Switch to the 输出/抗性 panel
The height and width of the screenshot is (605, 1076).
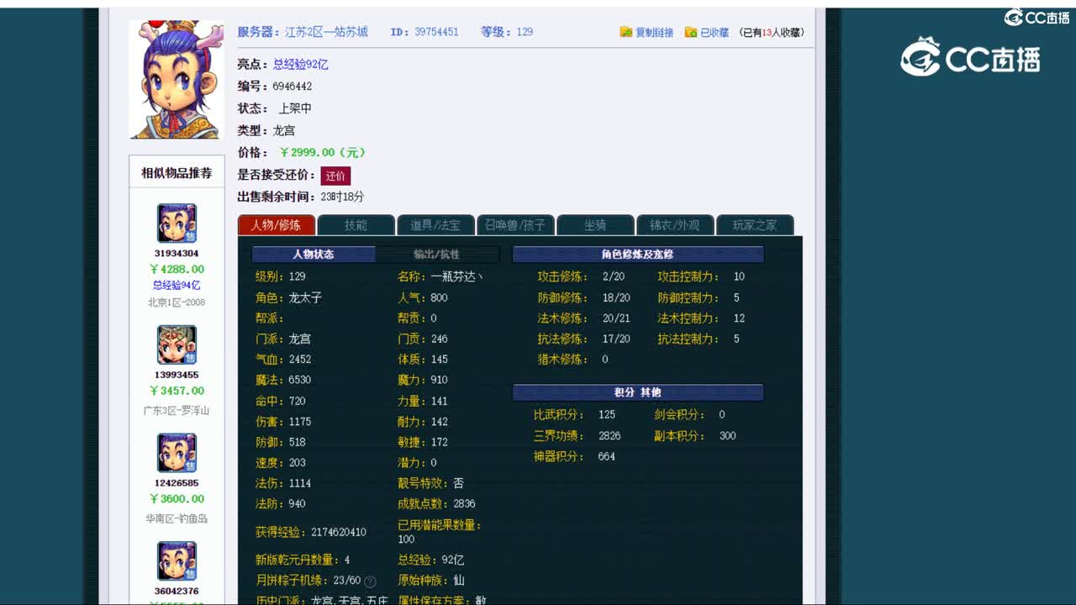click(x=437, y=254)
